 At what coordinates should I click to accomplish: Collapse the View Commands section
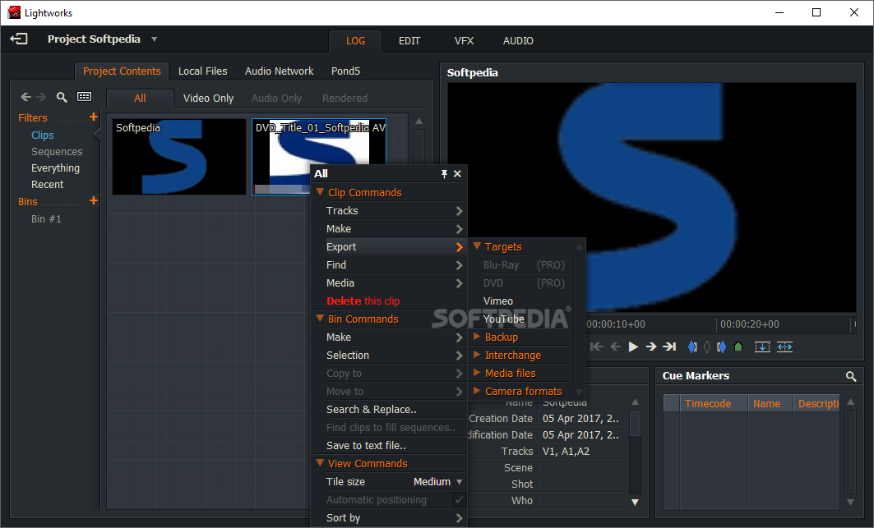click(x=321, y=463)
